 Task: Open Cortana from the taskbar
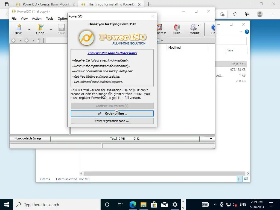pyautogui.click(x=107, y=205)
